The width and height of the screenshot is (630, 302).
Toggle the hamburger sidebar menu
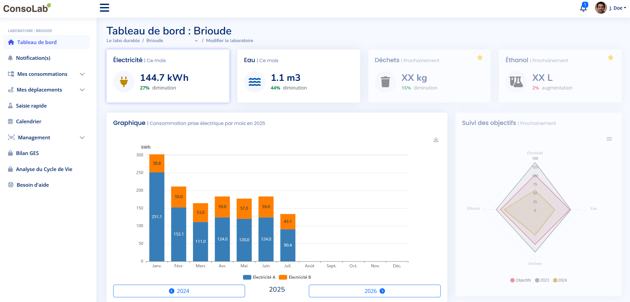(x=104, y=8)
